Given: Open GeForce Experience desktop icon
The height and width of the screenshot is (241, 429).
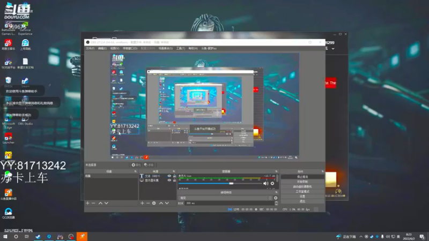Looking at the screenshot, I should 25,29.
